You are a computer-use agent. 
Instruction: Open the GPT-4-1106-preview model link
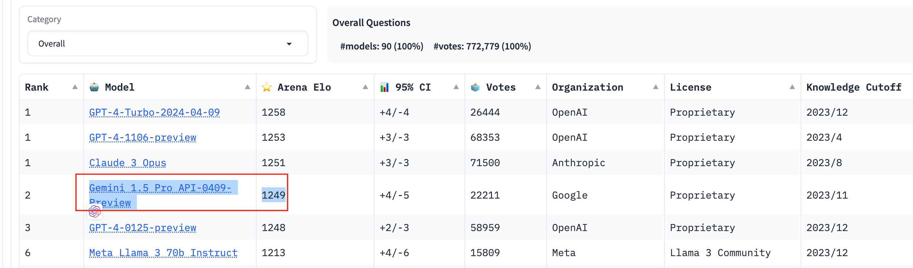tap(143, 138)
